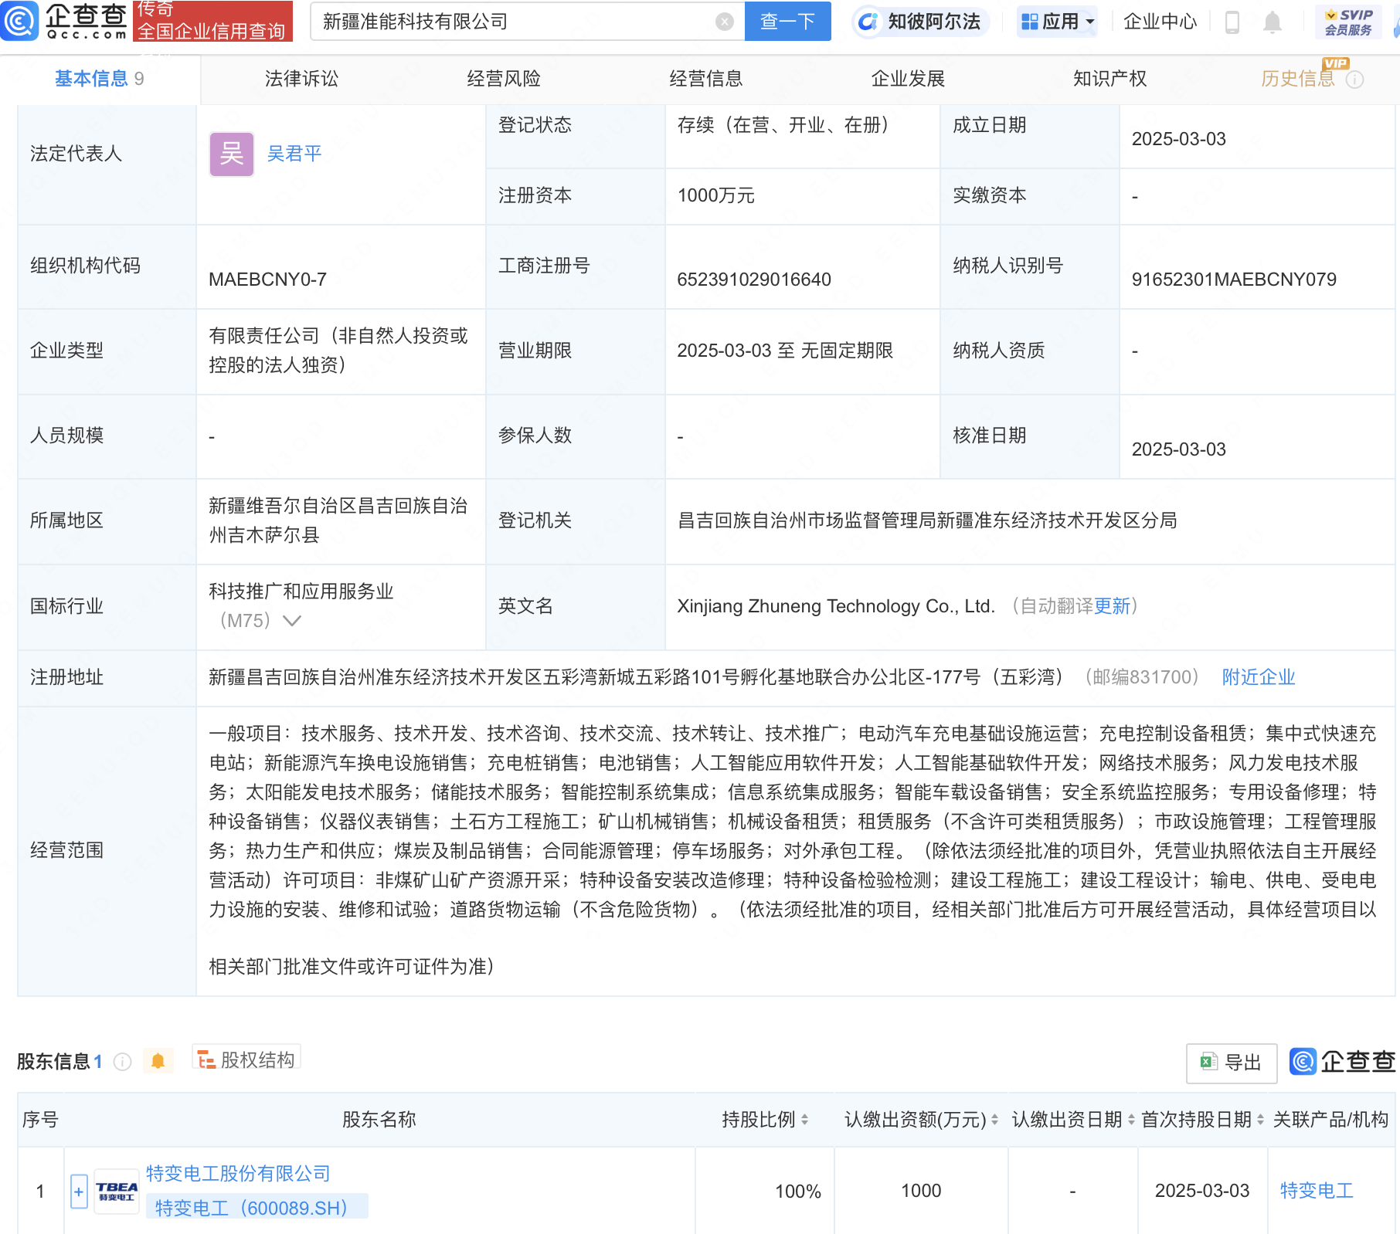Click the 查一下 search button
This screenshot has width=1400, height=1234.
787,22
